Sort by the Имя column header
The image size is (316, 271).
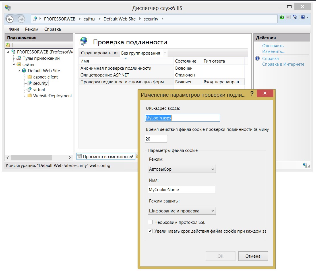[x=126, y=61]
